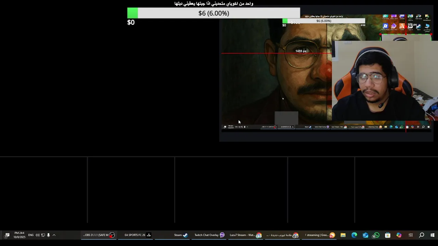Switch to the streaming Chrome window

pyautogui.click(x=320, y=235)
